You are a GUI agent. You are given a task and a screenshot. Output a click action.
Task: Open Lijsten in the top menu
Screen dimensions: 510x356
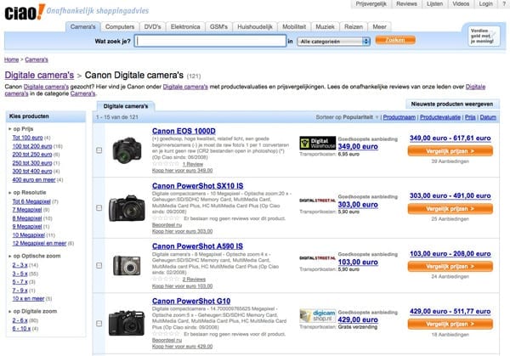pyautogui.click(x=435, y=4)
